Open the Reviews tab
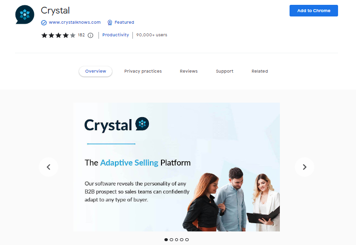The image size is (356, 245). point(189,71)
